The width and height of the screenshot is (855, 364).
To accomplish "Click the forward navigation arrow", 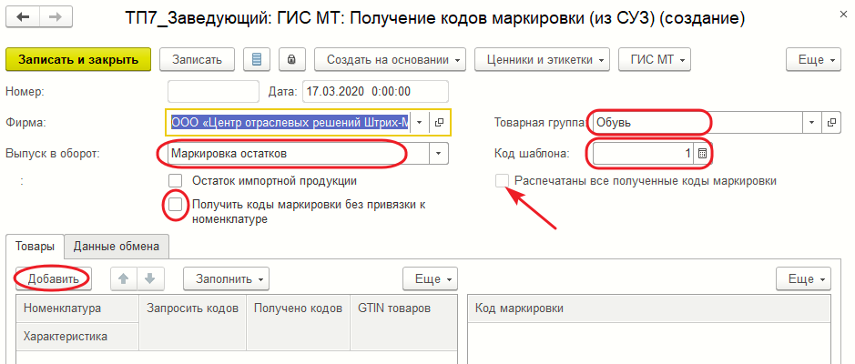I will tap(55, 18).
